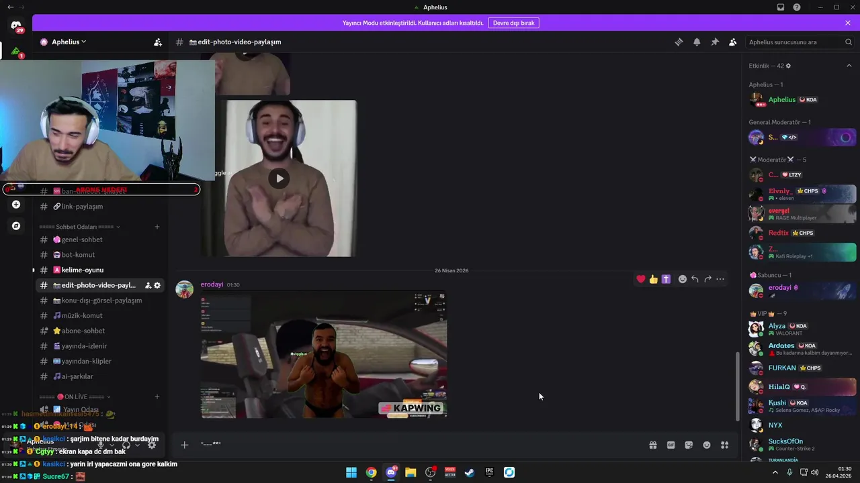Play the video of laughing man
Screen dimensions: 860x483
(279, 178)
